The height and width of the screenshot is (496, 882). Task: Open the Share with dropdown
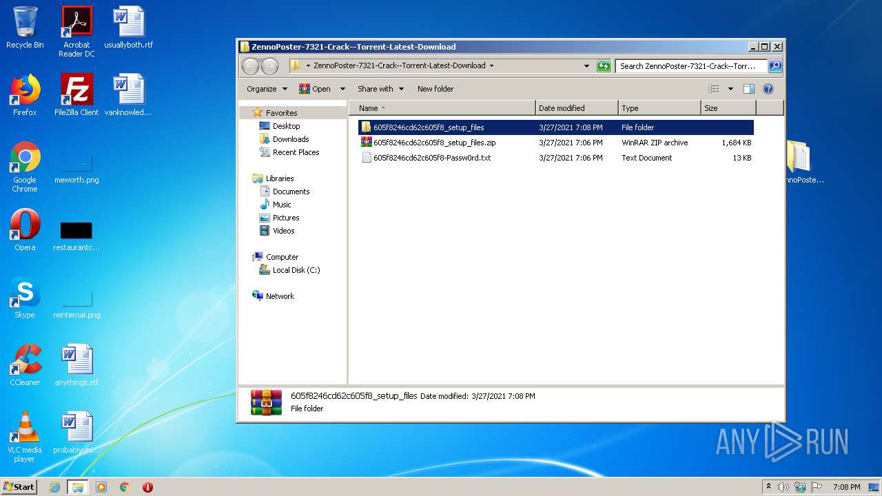point(380,89)
